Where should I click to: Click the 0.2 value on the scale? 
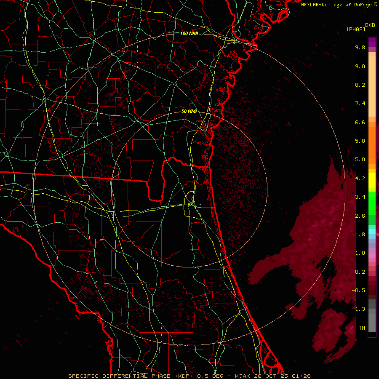point(360,272)
